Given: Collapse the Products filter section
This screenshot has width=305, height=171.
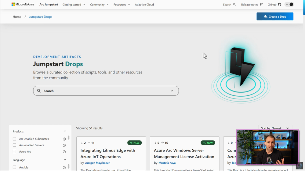Looking at the screenshot, I should point(65,131).
